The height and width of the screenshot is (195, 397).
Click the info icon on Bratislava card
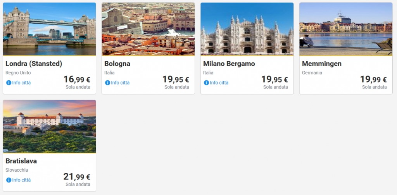[9, 180]
